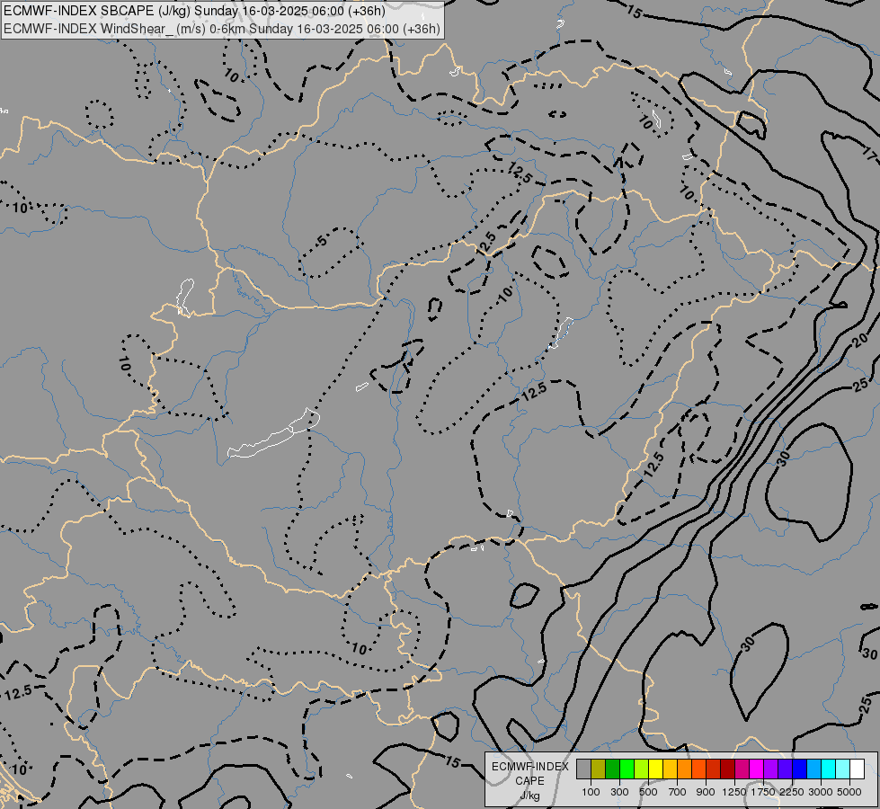The width and height of the screenshot is (880, 809).
Task: Pick the dark green legend swatch
Action: click(x=613, y=769)
